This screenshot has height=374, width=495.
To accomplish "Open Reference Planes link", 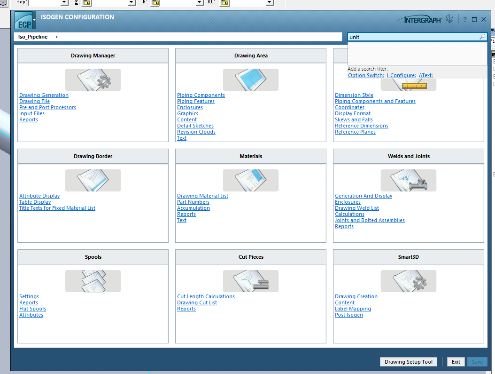I will pos(355,132).
